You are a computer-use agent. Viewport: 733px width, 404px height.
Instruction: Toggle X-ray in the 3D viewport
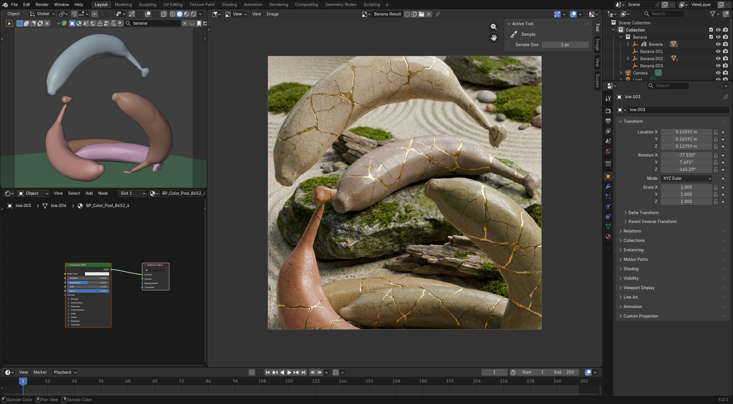(164, 14)
